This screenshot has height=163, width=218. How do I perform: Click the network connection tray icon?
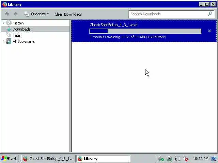click(177, 159)
